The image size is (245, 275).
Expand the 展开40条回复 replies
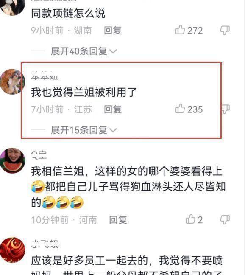(84, 51)
